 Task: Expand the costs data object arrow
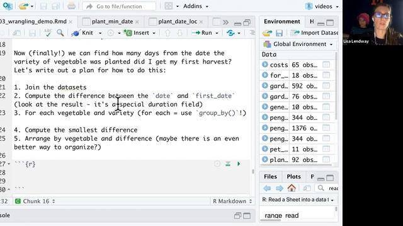click(264, 65)
